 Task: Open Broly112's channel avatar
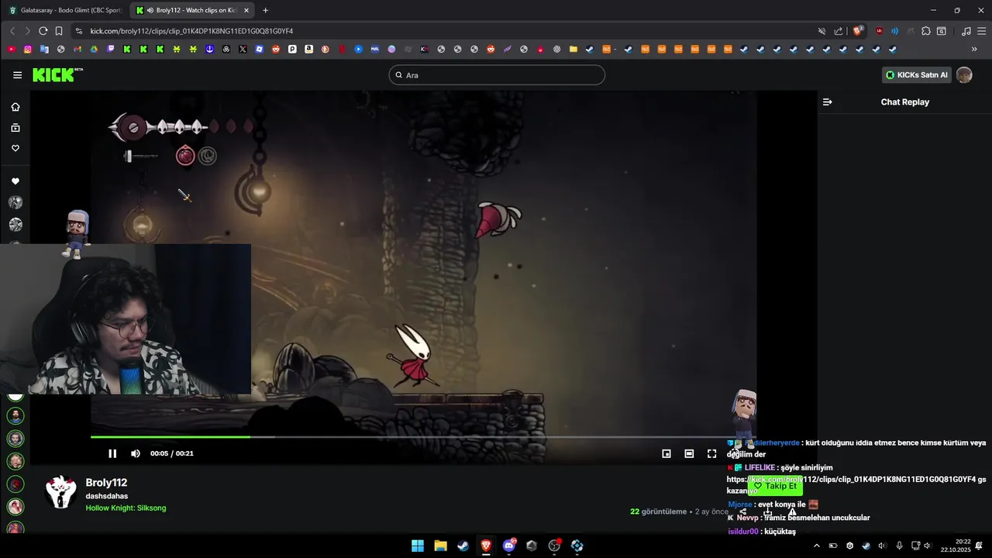point(60,493)
